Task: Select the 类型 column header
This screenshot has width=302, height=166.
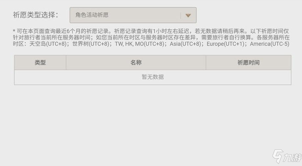Action: [x=40, y=62]
